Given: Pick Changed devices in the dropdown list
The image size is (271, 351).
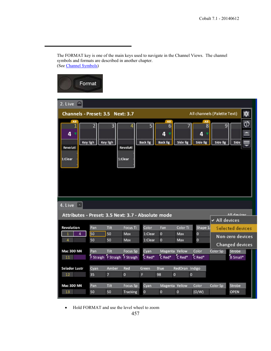Looking at the screenshot, I should pyautogui.click(x=234, y=245).
